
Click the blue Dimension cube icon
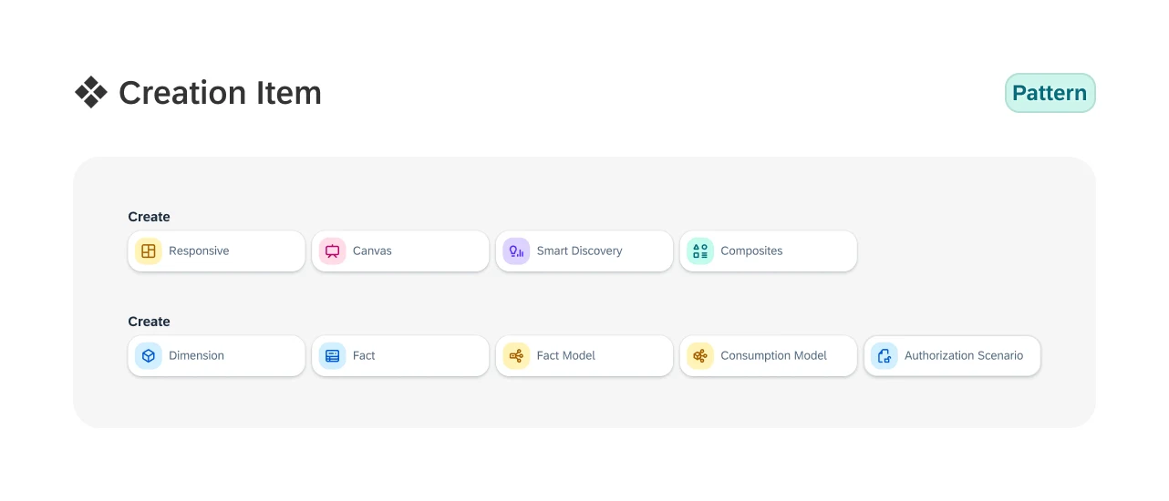pyautogui.click(x=149, y=356)
